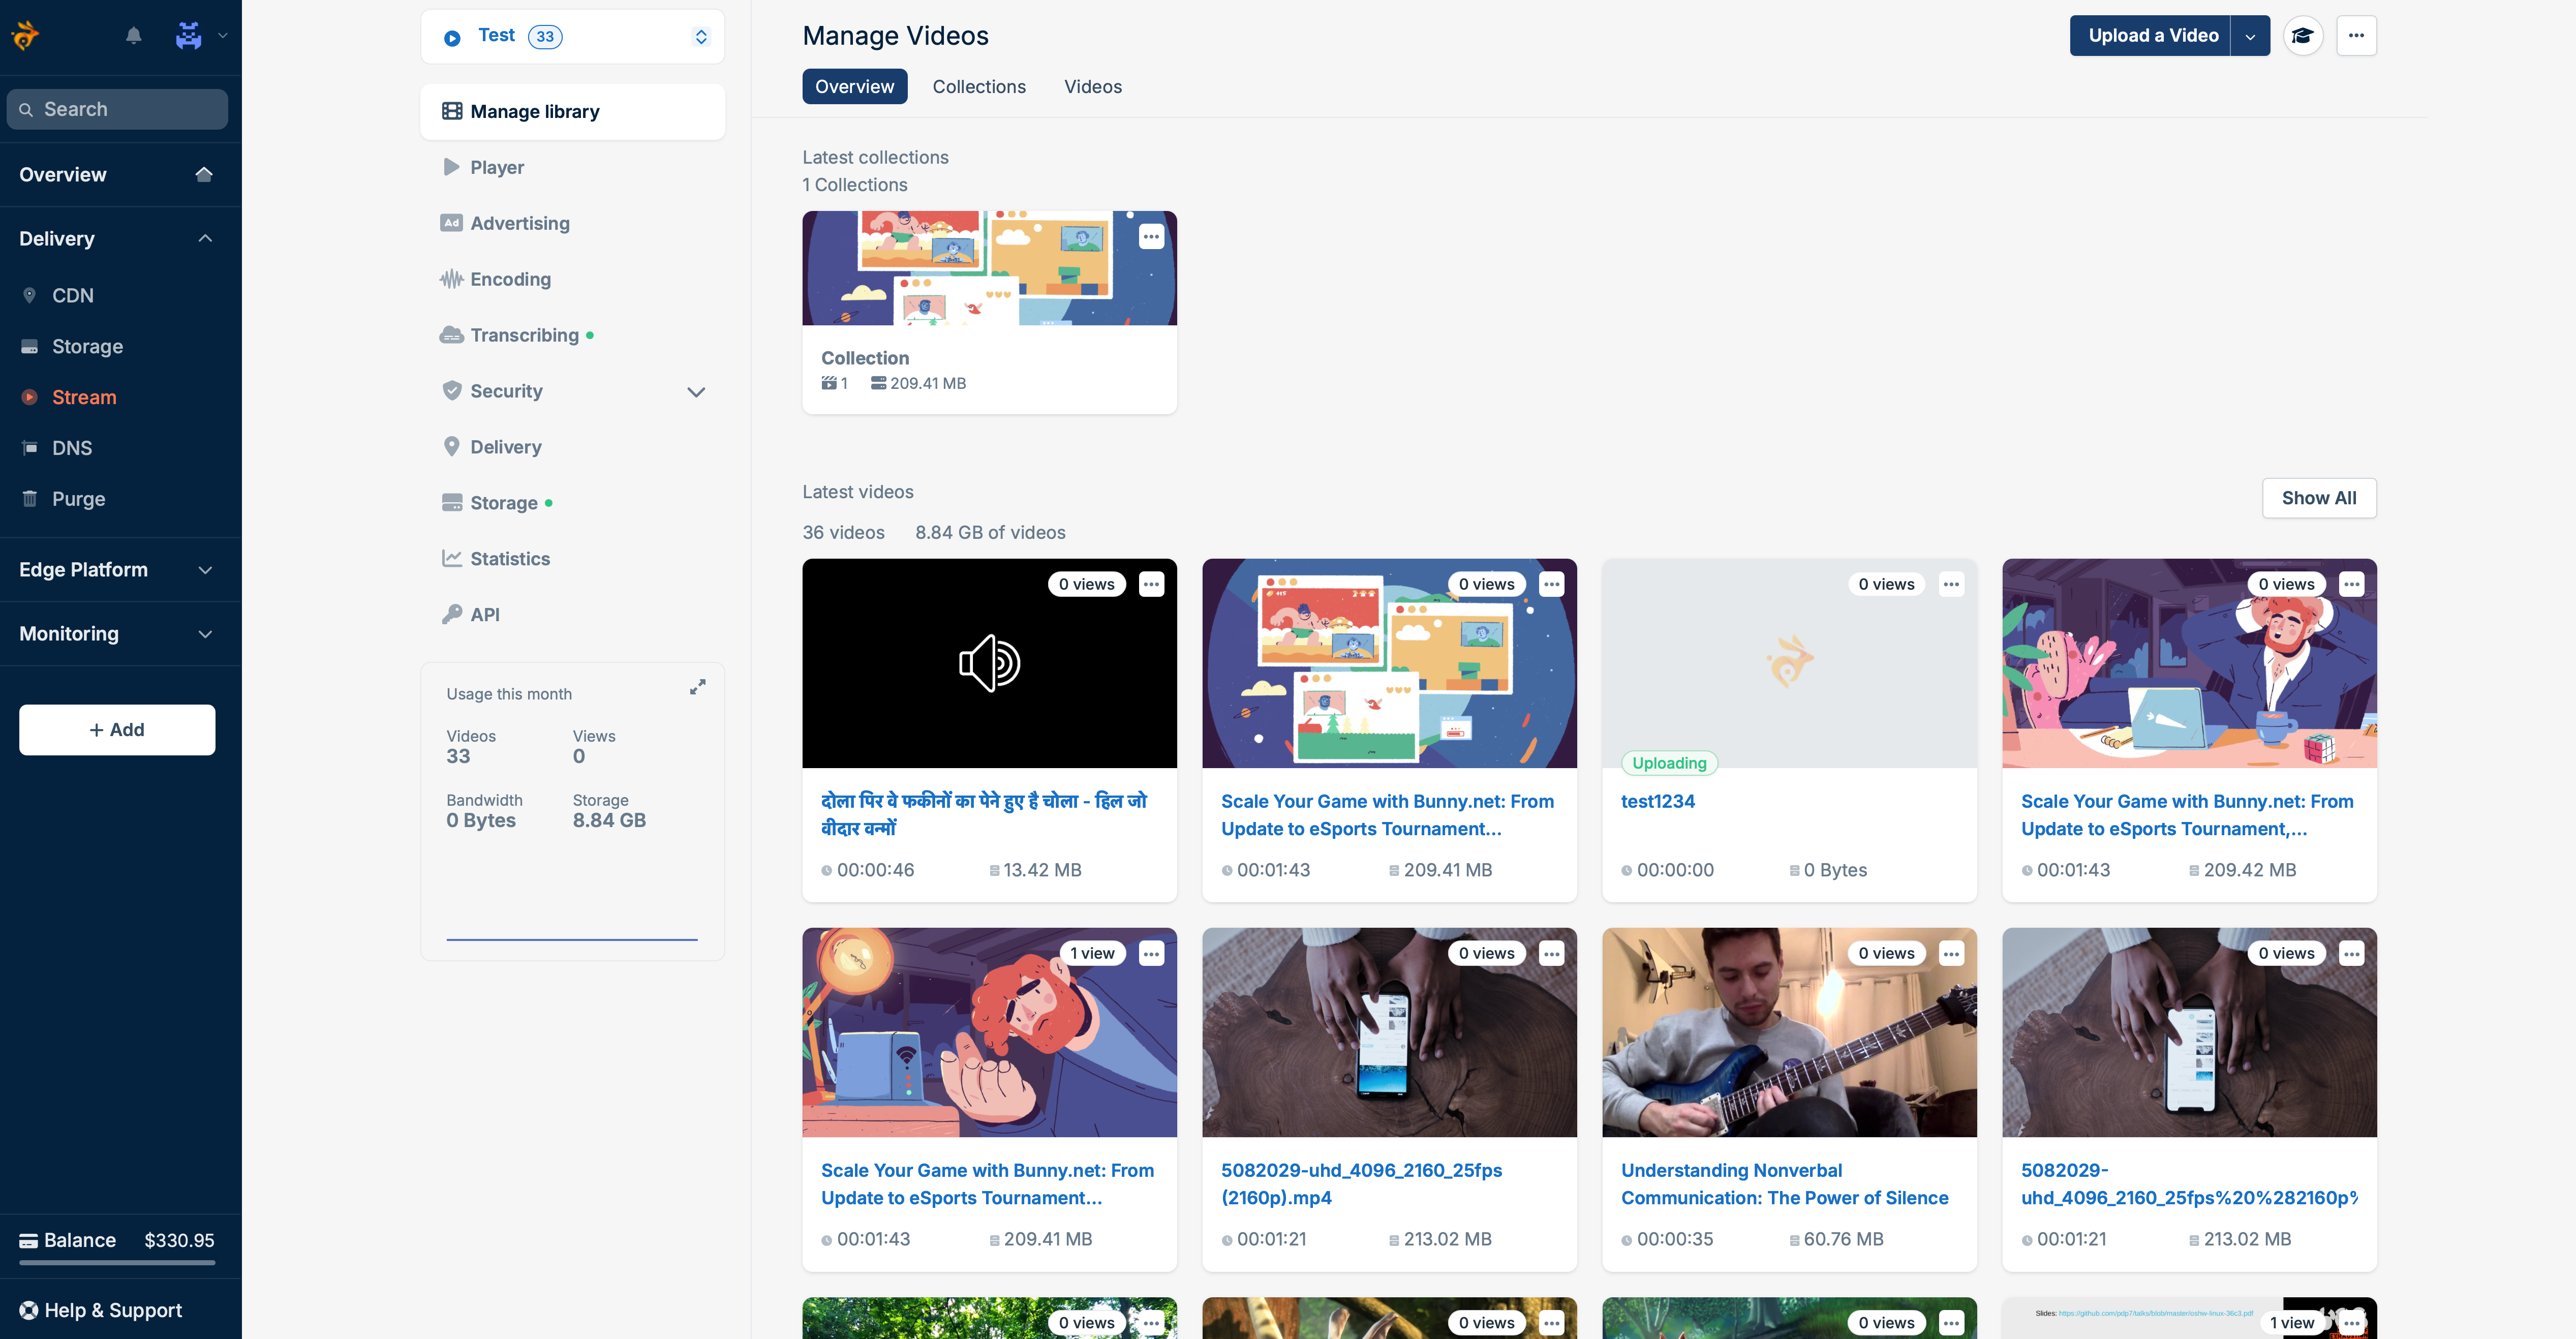
Task: Open the tutorials graduation cap icon
Action: pyautogui.click(x=2304, y=35)
